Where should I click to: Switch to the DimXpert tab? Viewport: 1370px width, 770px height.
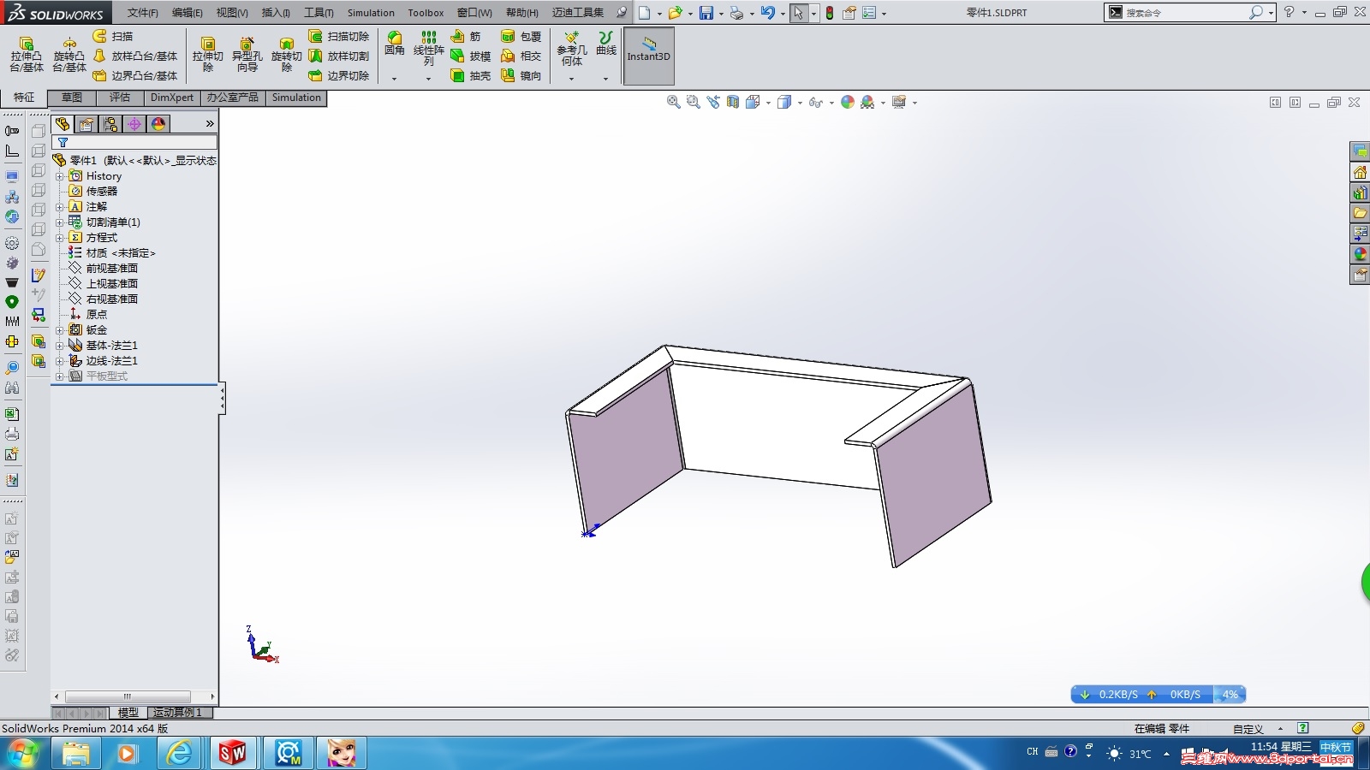tap(172, 98)
